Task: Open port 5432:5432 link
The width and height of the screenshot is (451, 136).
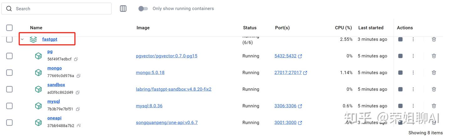Action: tap(288, 56)
